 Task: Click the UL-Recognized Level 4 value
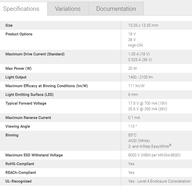[159, 181]
